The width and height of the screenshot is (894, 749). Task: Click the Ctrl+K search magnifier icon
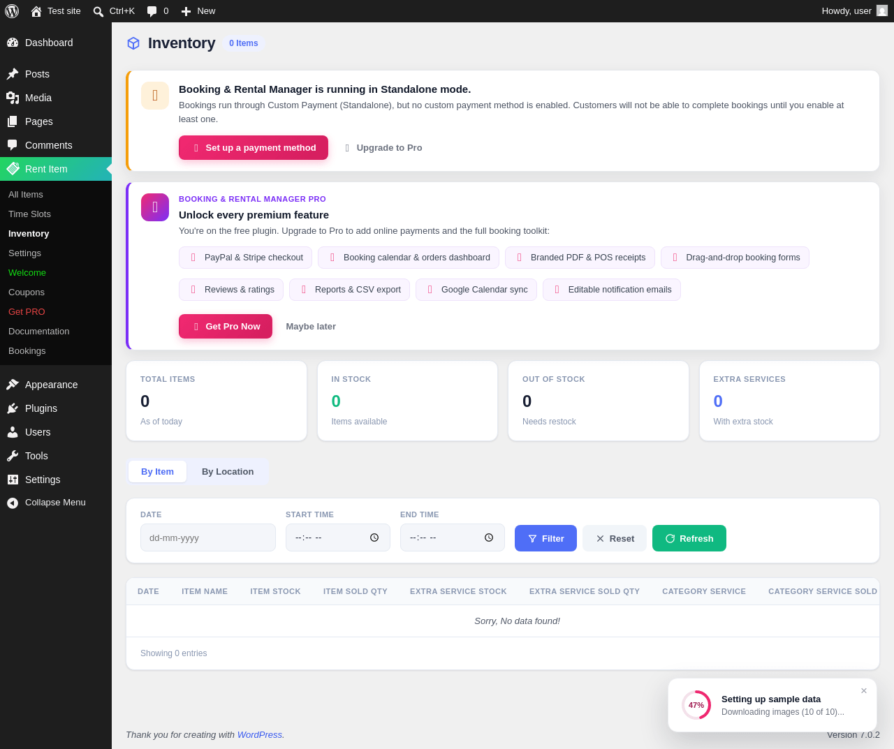[x=98, y=11]
